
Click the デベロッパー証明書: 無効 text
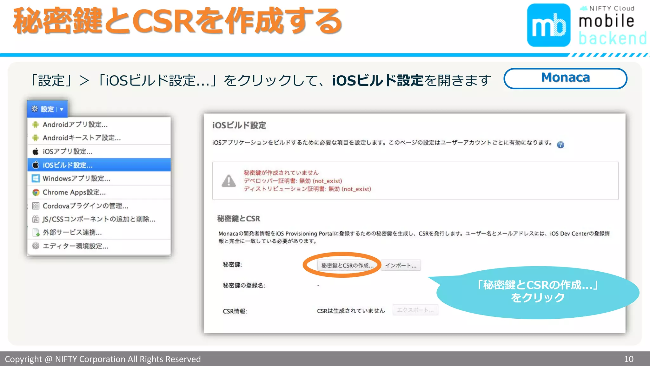click(x=293, y=181)
